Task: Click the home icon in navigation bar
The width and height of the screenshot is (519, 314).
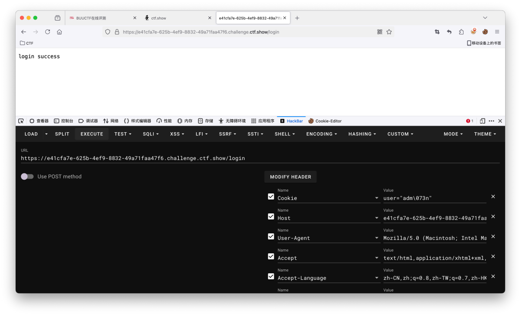Action: tap(59, 32)
